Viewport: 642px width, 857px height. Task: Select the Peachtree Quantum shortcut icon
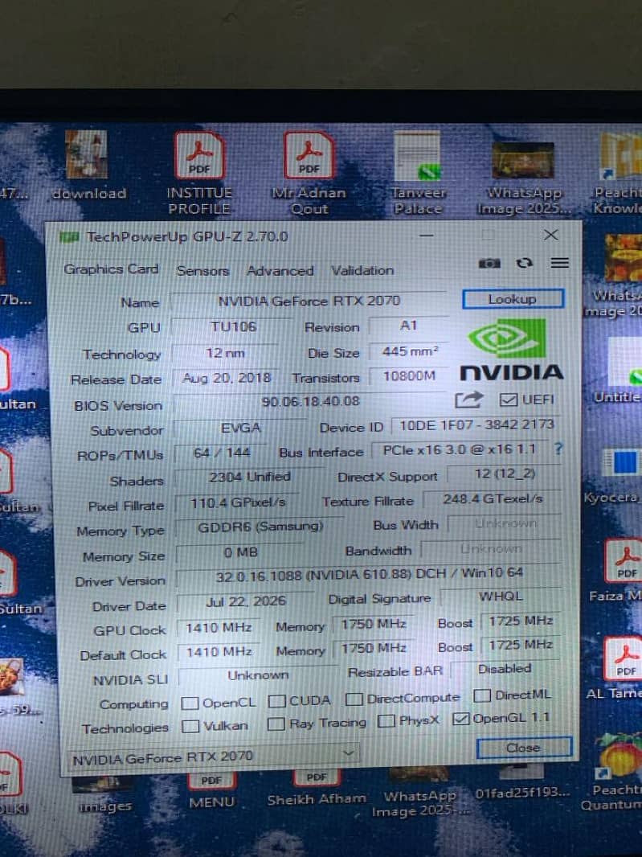[x=616, y=773]
